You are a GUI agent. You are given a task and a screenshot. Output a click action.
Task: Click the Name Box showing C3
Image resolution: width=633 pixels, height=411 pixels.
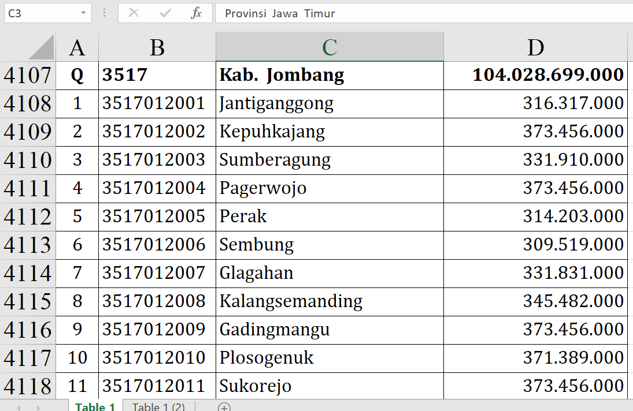click(40, 13)
